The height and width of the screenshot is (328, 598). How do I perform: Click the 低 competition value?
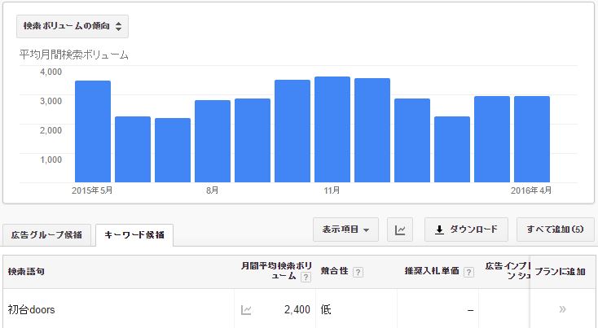(326, 309)
